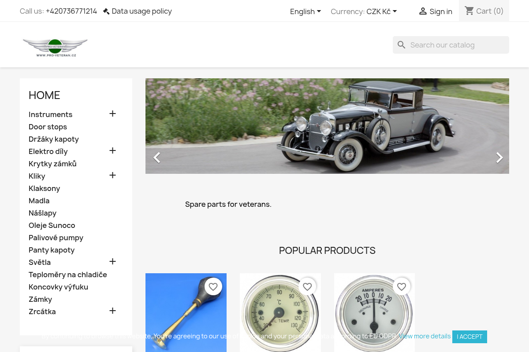This screenshot has height=352, width=529.
Task: Add the oil temperature gauge to wishlist
Action: click(307, 286)
